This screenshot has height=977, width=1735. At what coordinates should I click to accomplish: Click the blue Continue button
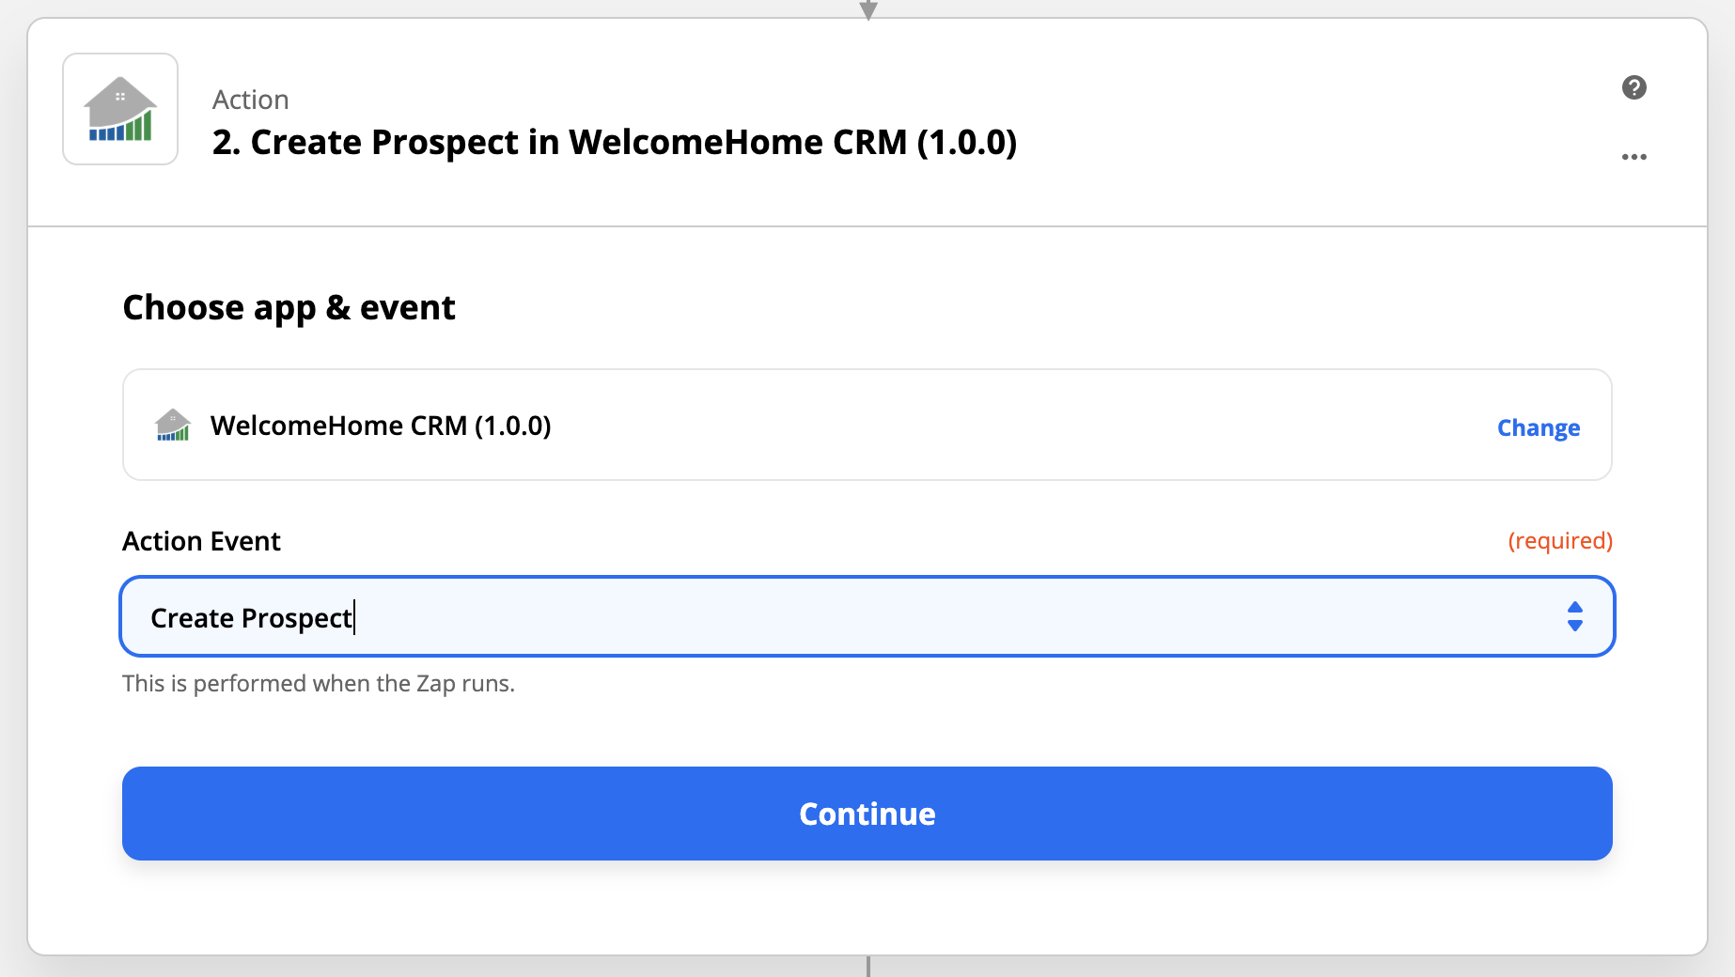867,814
